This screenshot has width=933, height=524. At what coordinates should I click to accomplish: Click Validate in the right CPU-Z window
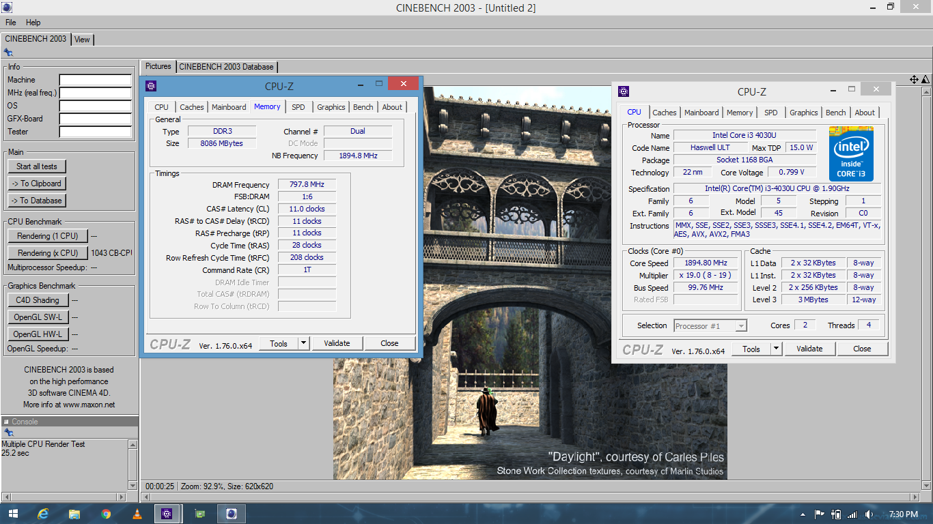tap(809, 349)
